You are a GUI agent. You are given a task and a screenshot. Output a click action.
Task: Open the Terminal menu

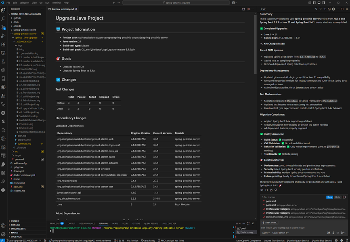coord(56,3)
